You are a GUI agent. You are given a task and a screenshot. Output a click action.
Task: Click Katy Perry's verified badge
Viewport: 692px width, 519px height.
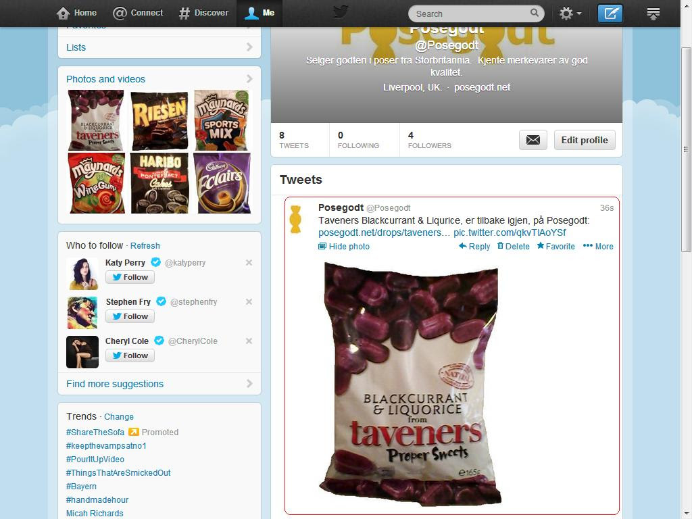tap(156, 262)
